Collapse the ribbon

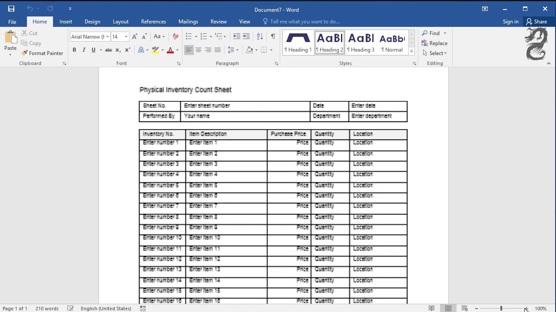pyautogui.click(x=549, y=63)
